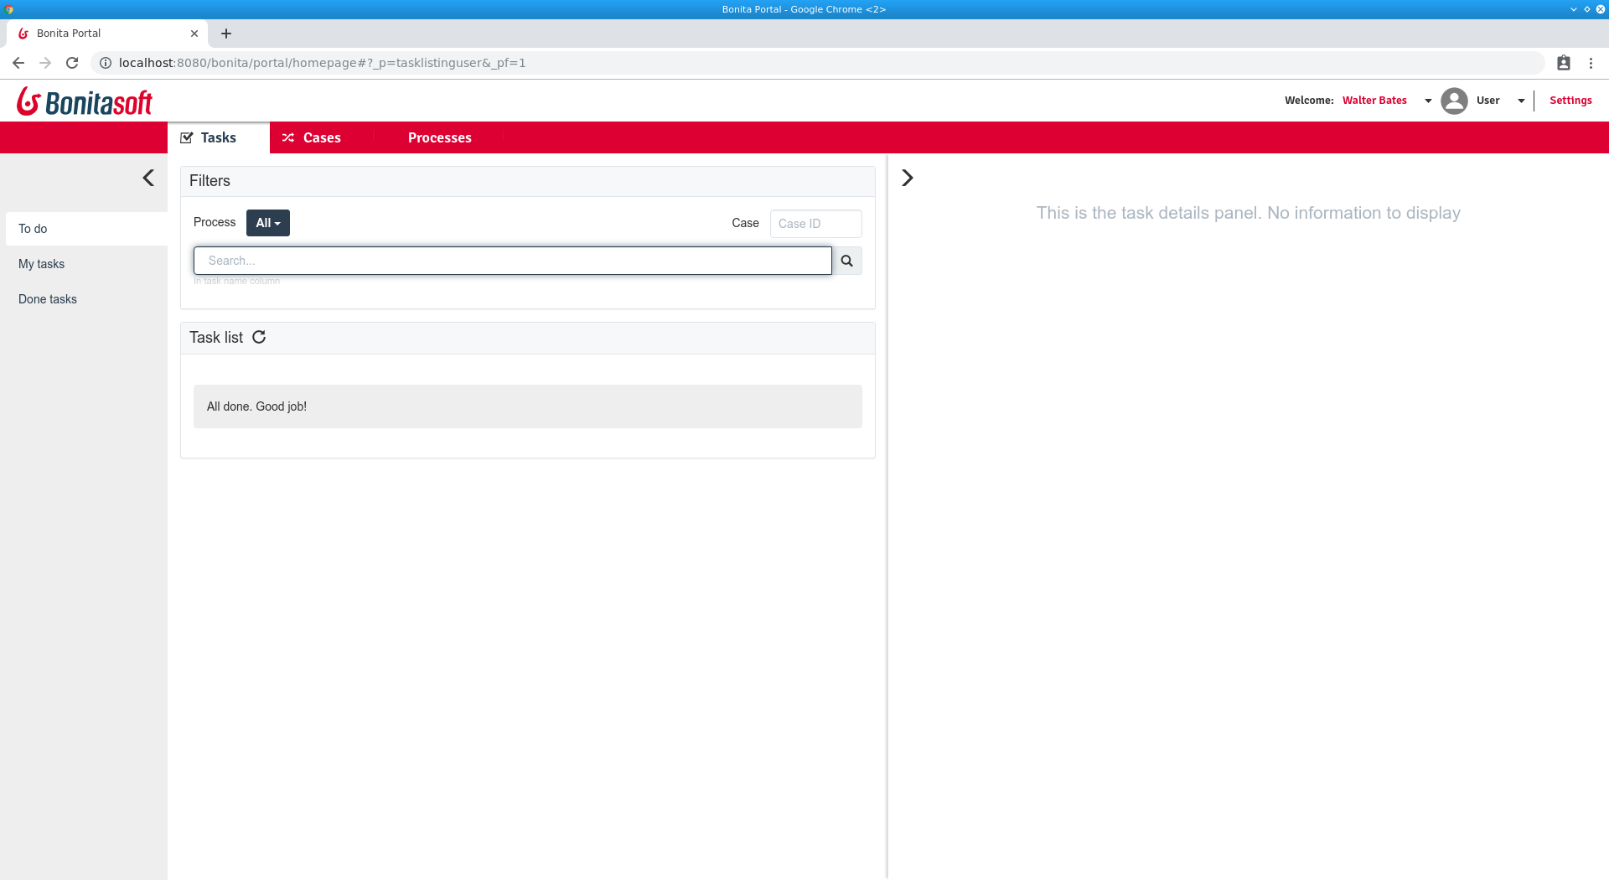Screen dimensions: 1609x880
Task: Expand the task details panel arrow
Action: (x=907, y=178)
